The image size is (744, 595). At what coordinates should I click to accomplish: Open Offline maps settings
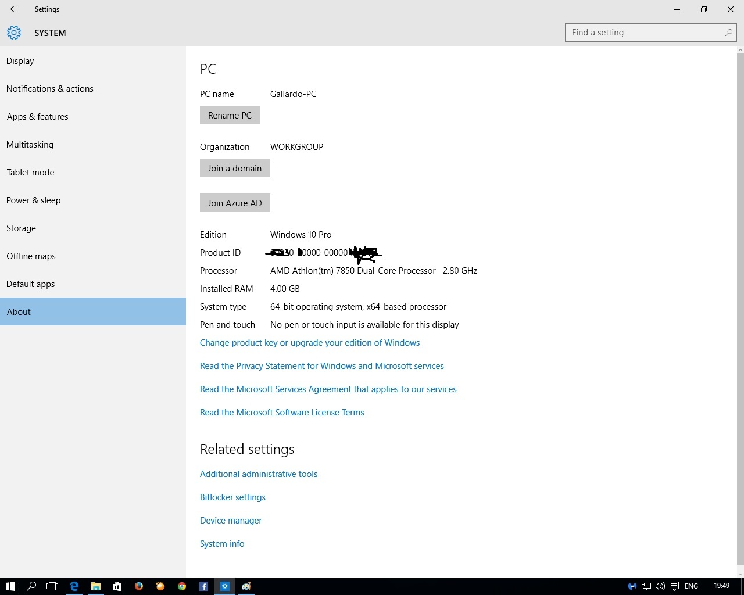pyautogui.click(x=93, y=256)
